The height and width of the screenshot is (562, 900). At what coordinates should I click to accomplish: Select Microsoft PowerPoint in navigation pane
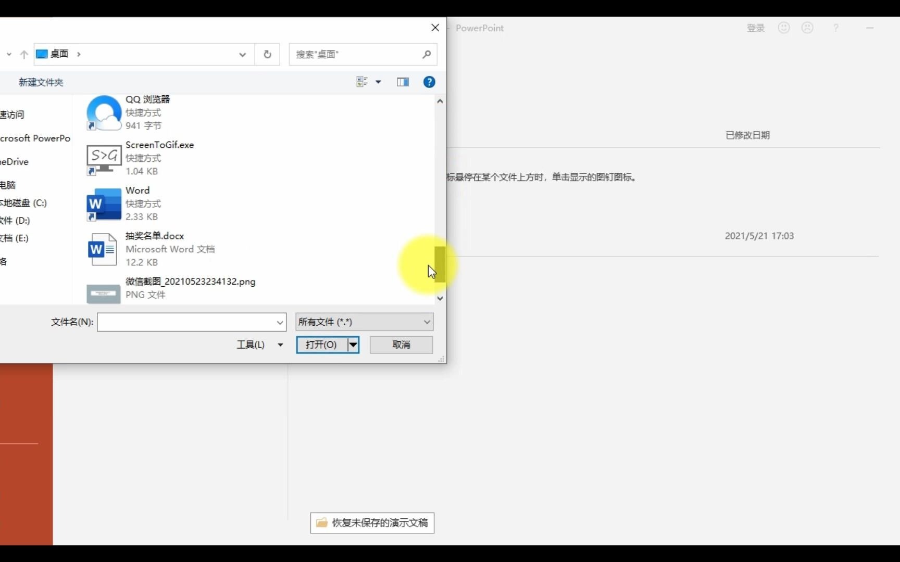click(x=35, y=138)
